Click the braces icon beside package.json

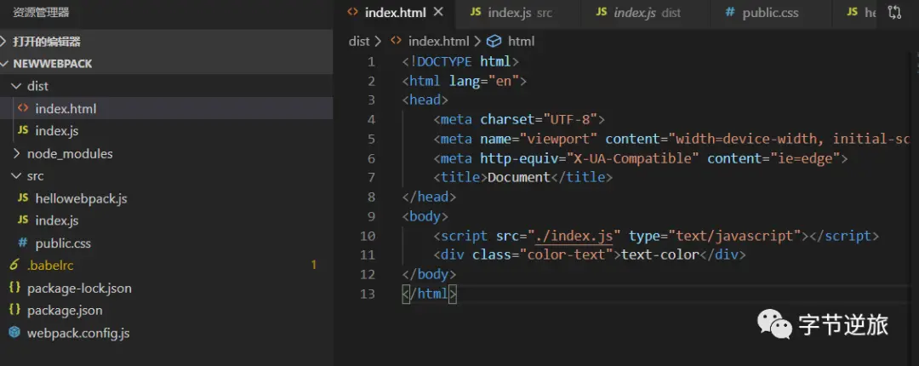14,311
